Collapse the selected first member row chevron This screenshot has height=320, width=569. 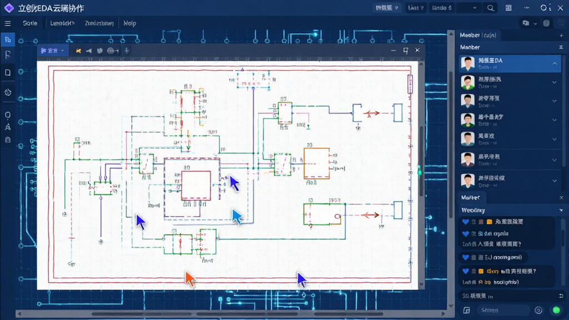tap(555, 63)
